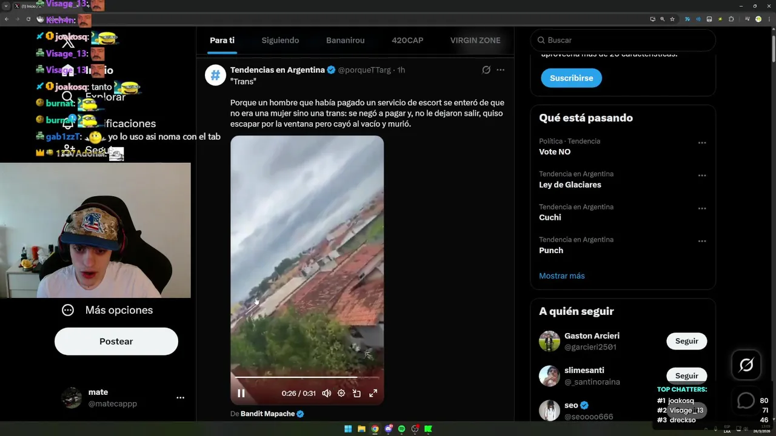Open options for Cuchi trend

(x=702, y=208)
